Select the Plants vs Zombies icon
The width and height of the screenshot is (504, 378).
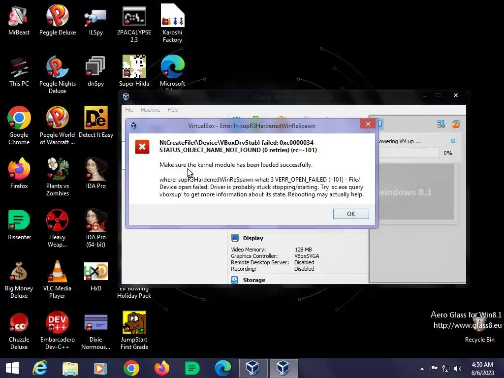[x=58, y=177]
